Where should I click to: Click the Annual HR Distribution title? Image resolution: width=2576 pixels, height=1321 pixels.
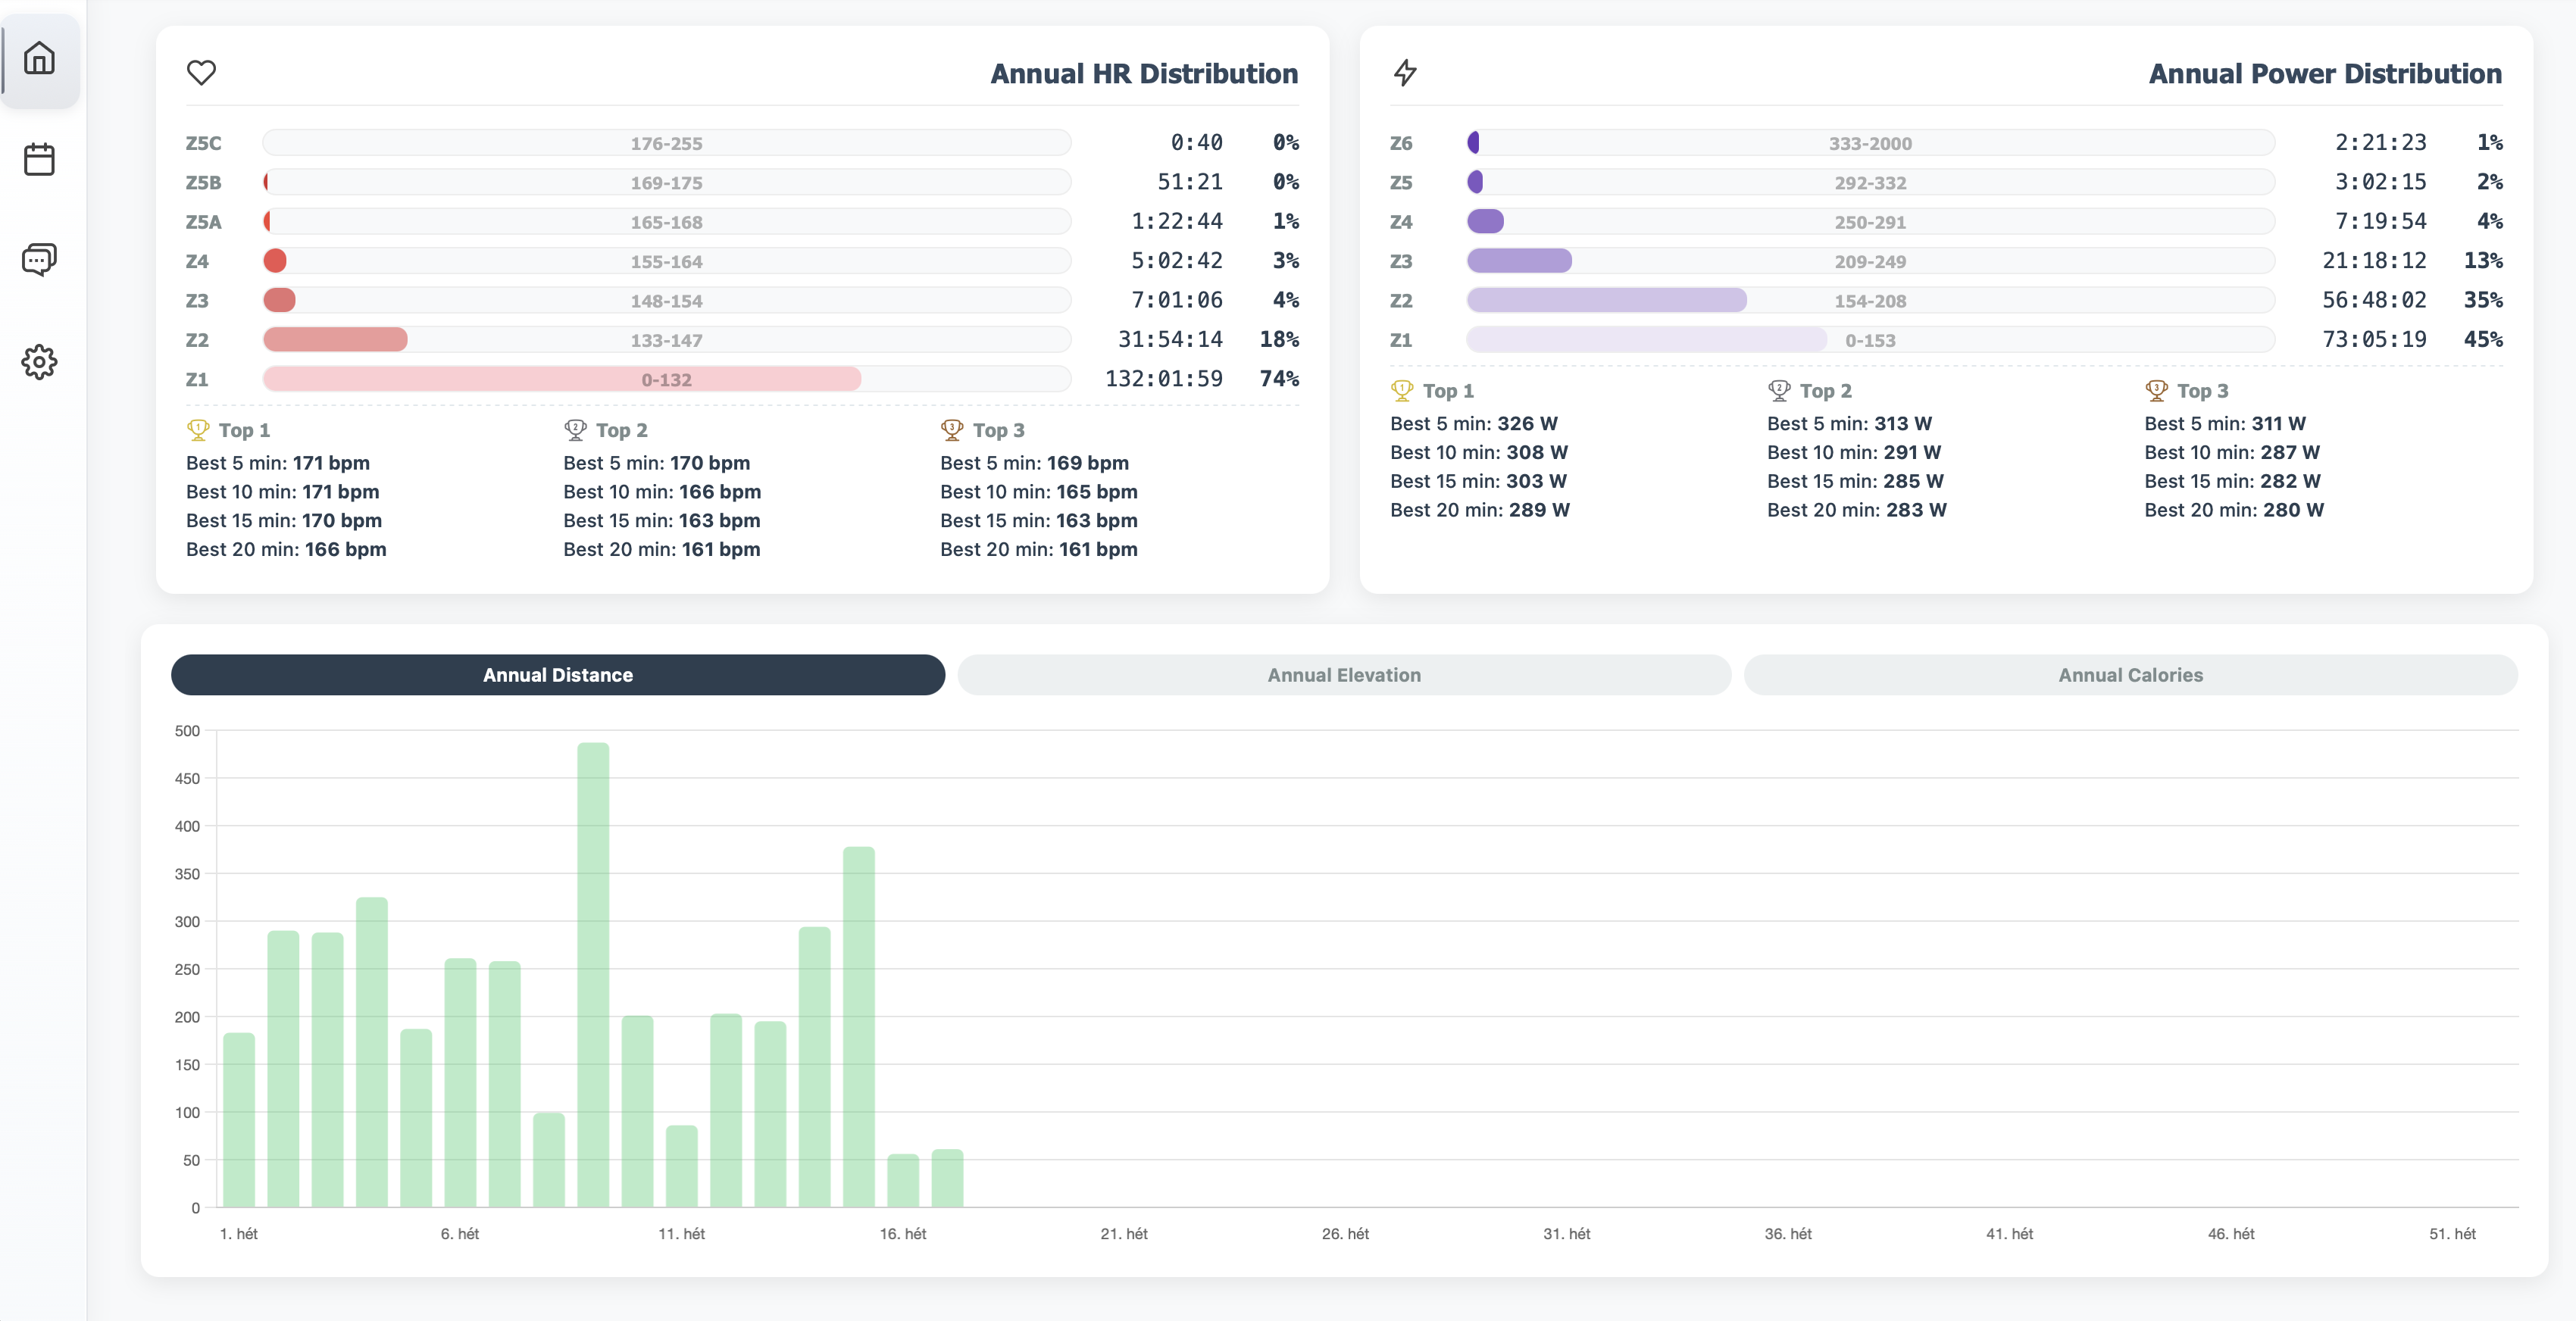point(1143,73)
